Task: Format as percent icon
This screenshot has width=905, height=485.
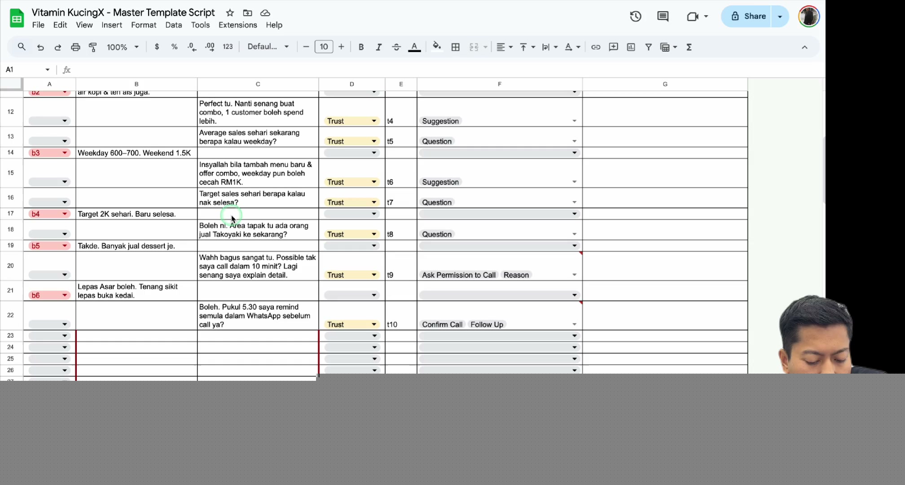Action: (174, 47)
